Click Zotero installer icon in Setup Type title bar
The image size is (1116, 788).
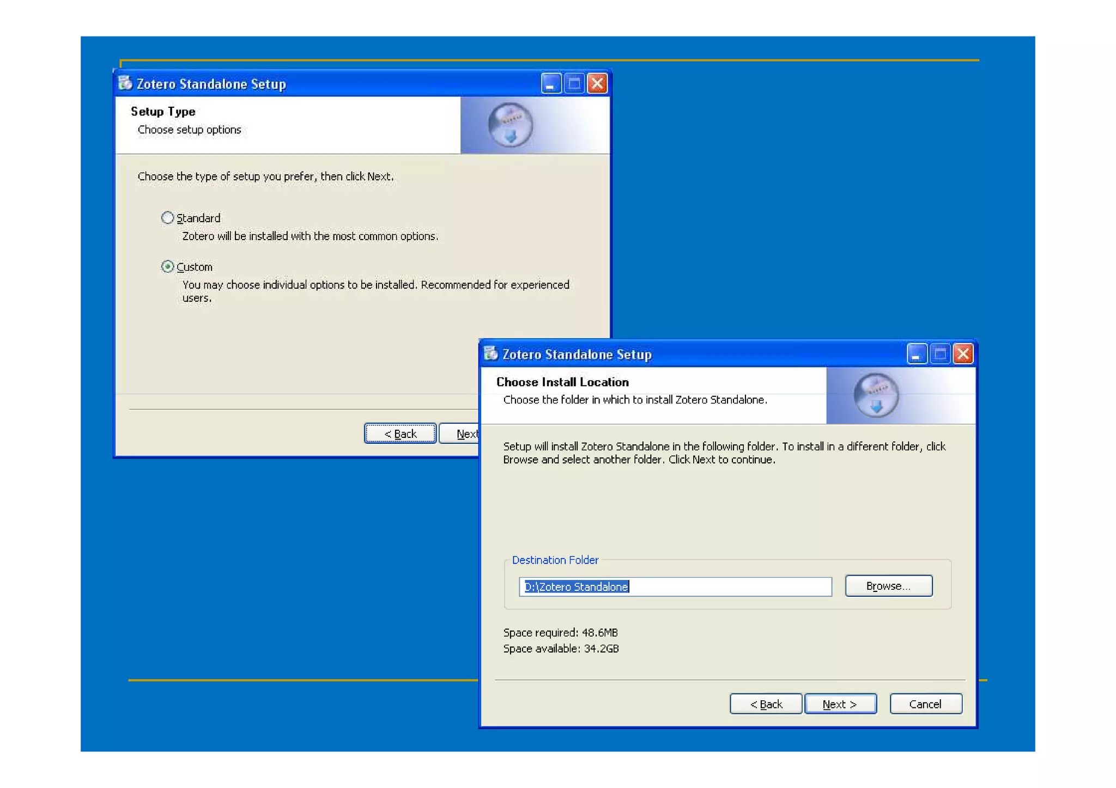pos(125,83)
